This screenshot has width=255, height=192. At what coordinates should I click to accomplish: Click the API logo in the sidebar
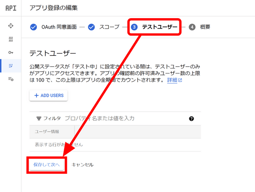tap(11, 8)
